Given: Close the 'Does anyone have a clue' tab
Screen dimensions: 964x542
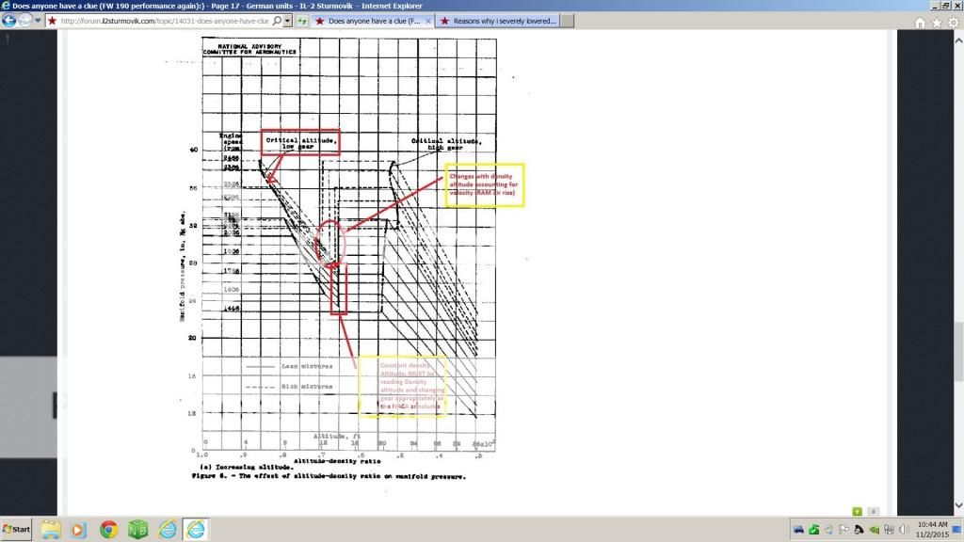Looking at the screenshot, I should point(428,20).
